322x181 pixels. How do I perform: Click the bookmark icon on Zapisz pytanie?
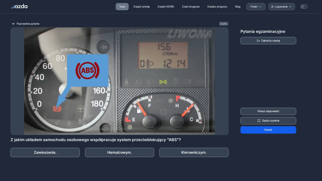coord(259,121)
